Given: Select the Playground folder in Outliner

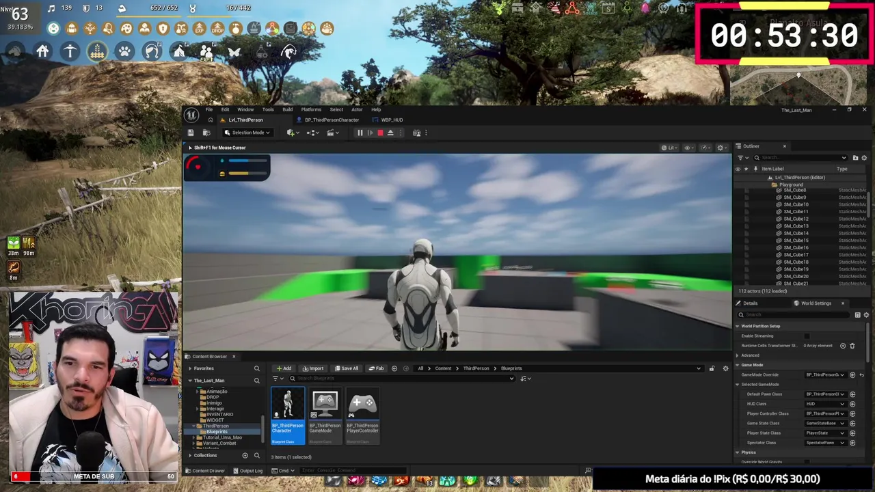Looking at the screenshot, I should point(791,184).
